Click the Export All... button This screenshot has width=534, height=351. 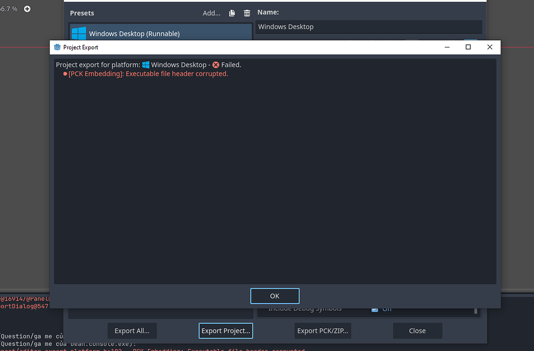click(x=132, y=331)
